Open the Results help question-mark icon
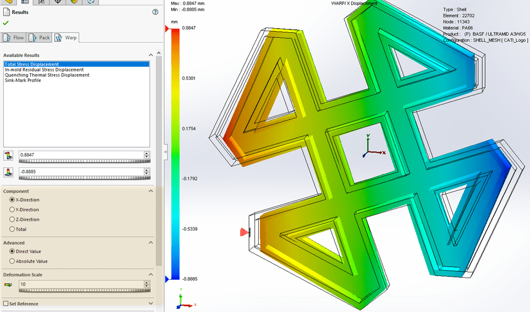The image size is (530, 312). (x=155, y=12)
